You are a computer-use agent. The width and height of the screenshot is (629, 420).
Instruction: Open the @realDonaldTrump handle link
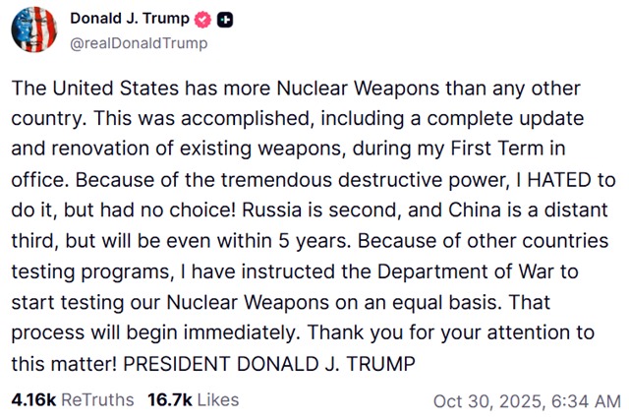(x=139, y=42)
